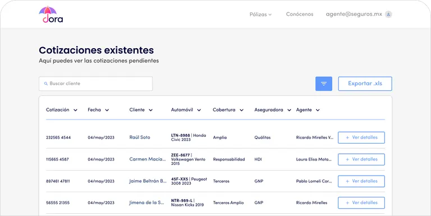Focus the Buscar cliente search field
This screenshot has height=216, width=431.
[x=95, y=84]
